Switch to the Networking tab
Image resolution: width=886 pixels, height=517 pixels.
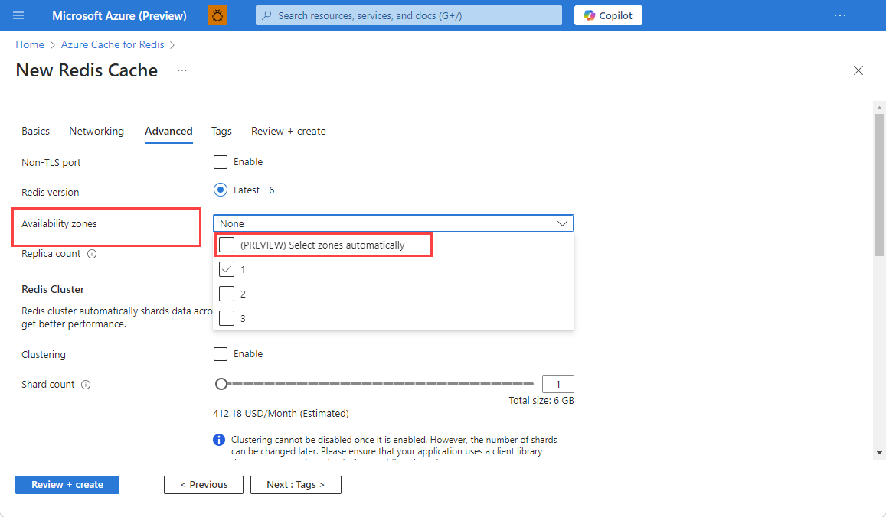click(96, 131)
